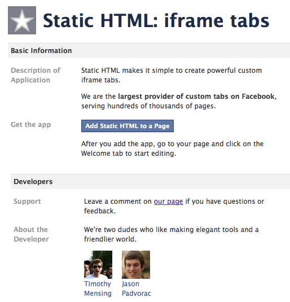The height and width of the screenshot is (302, 290).
Task: Click the Add Static HTML to a Page button
Action: pos(128,126)
